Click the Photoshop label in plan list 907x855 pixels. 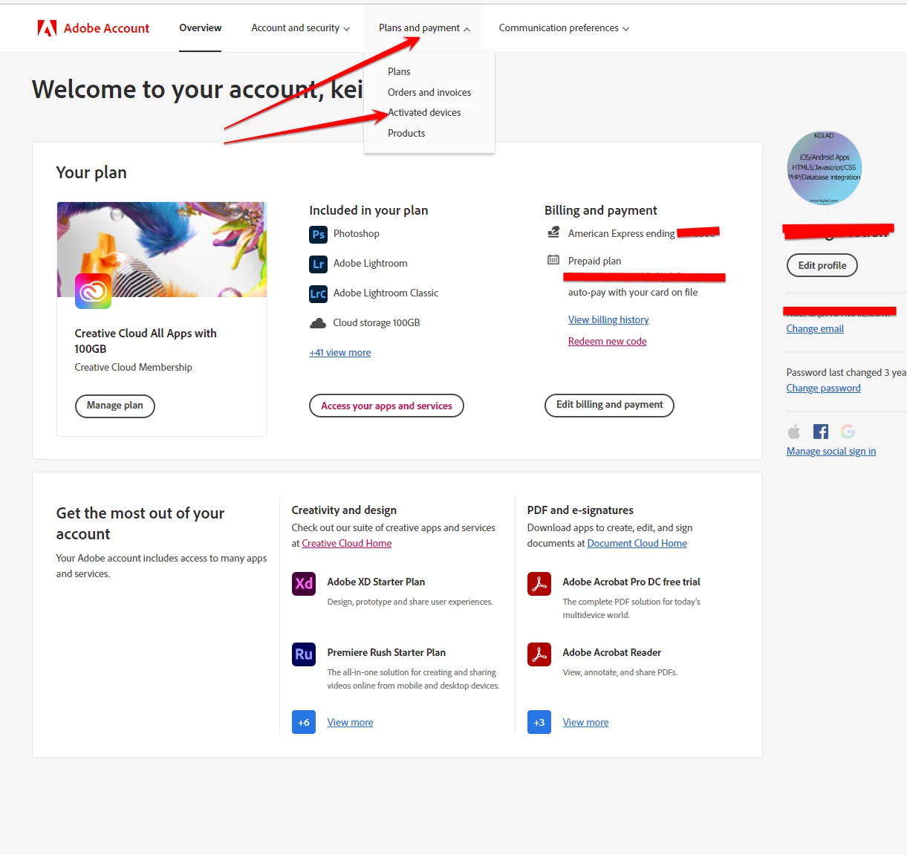click(357, 234)
